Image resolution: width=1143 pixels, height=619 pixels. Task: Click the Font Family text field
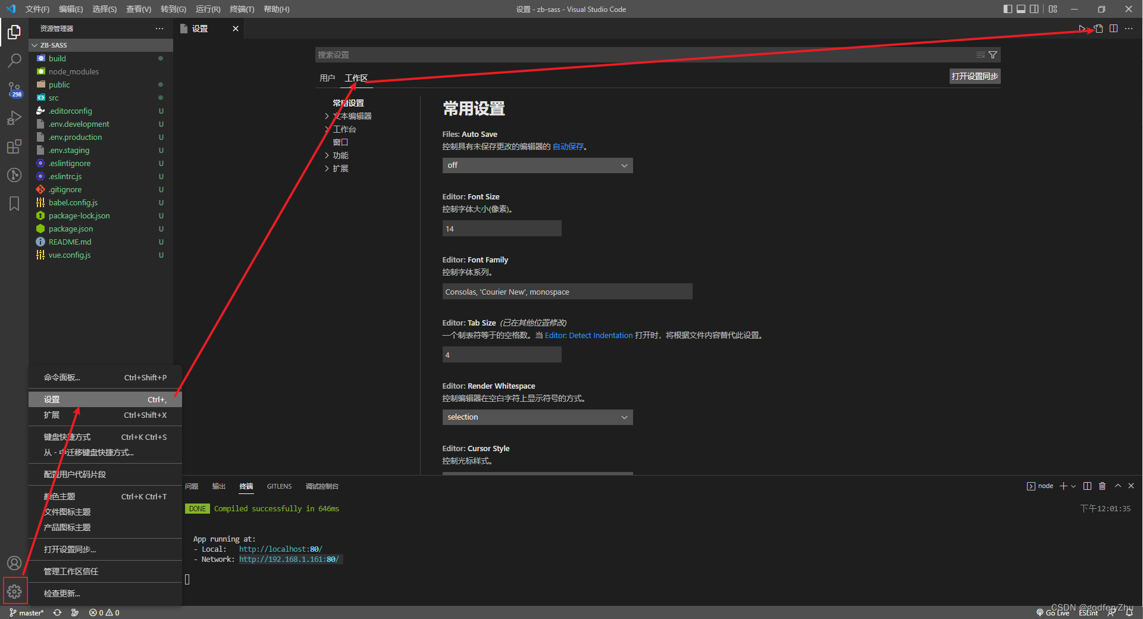(x=567, y=292)
